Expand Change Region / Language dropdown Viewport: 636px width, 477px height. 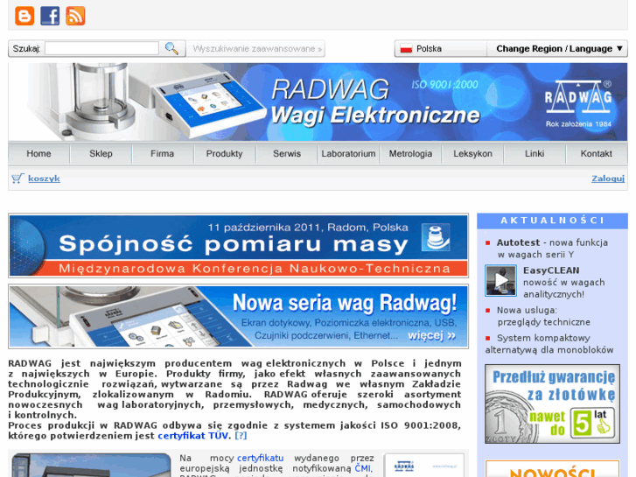coord(559,49)
